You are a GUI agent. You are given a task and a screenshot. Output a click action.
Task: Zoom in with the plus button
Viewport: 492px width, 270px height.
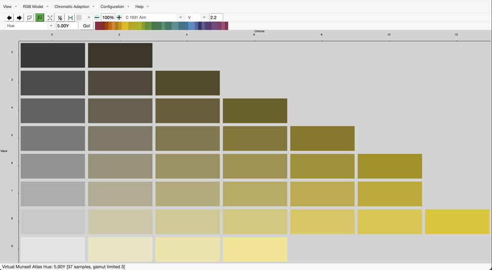coord(119,18)
